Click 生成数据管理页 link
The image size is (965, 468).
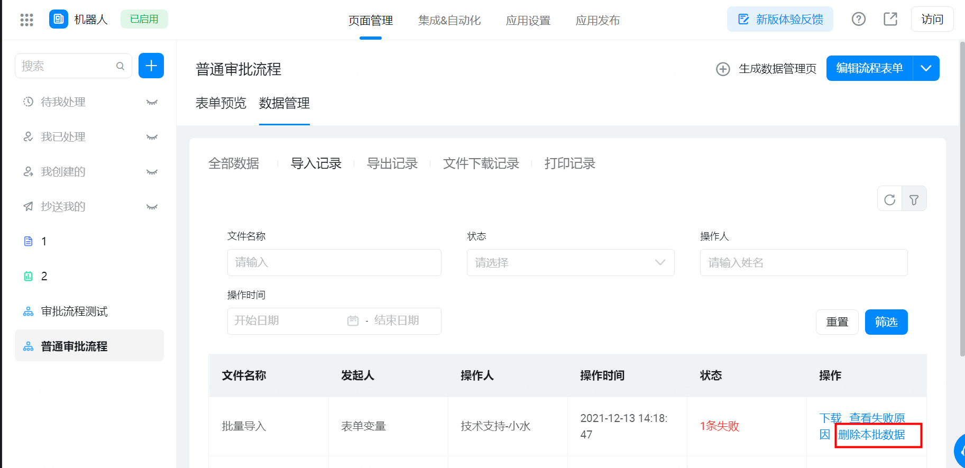(x=777, y=69)
